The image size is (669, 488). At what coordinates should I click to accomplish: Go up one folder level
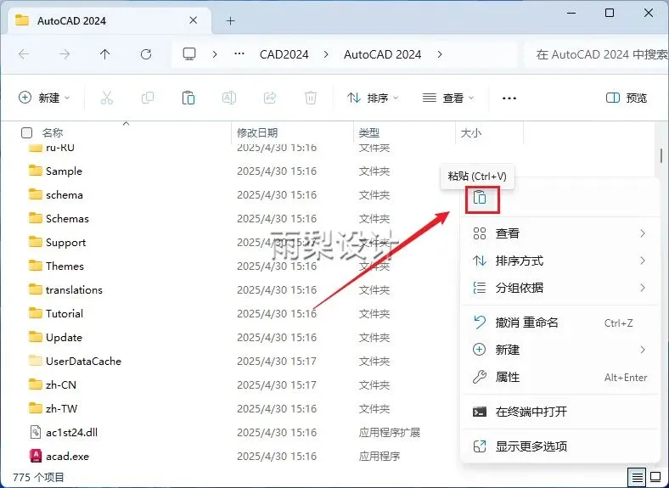click(x=104, y=54)
